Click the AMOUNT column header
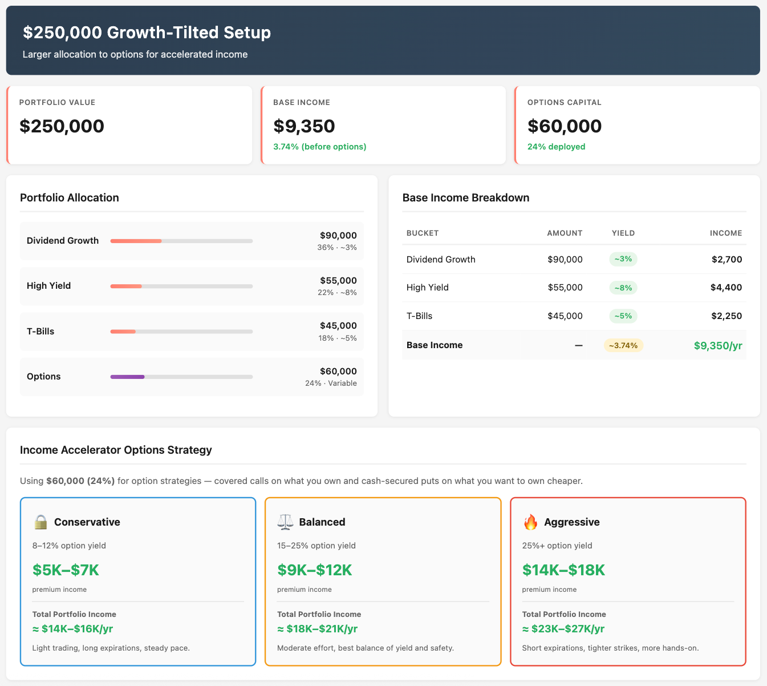This screenshot has width=767, height=686. pyautogui.click(x=565, y=233)
